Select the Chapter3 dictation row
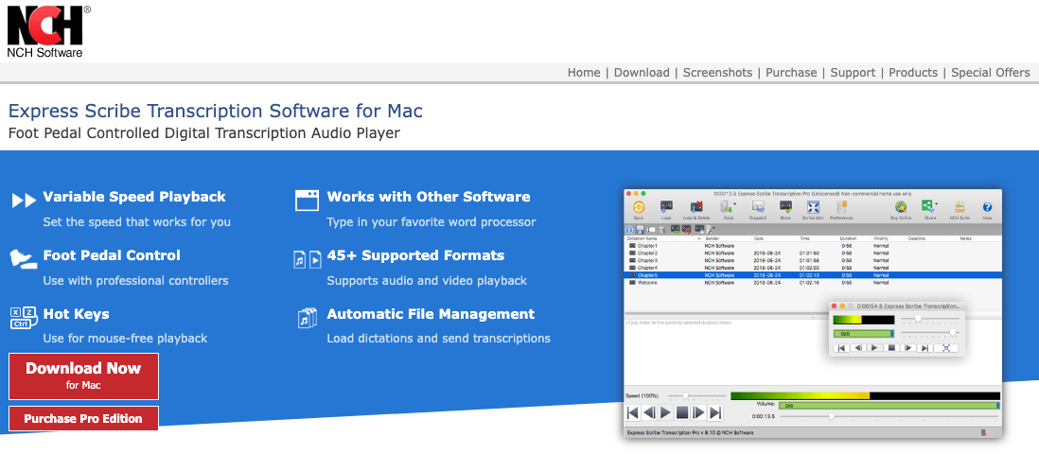This screenshot has width=1039, height=454. tap(648, 260)
